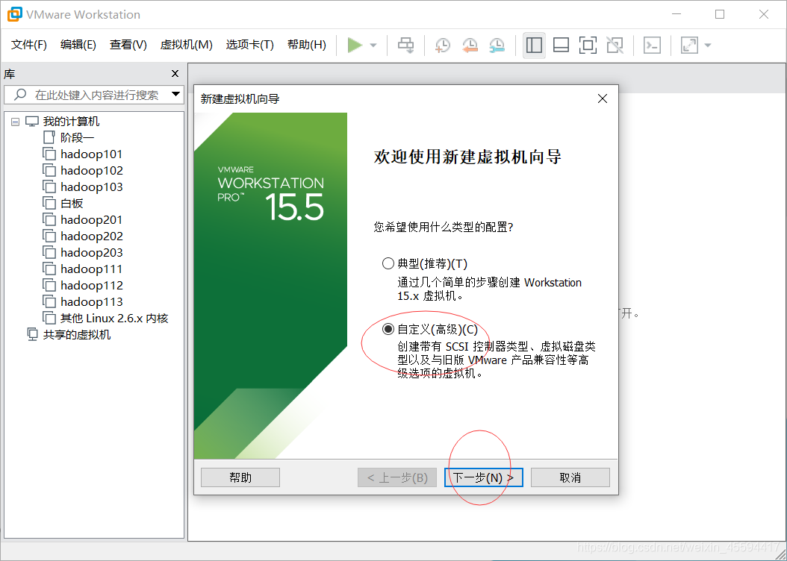Click the revert to snapshot icon
This screenshot has height=561, width=787.
470,45
